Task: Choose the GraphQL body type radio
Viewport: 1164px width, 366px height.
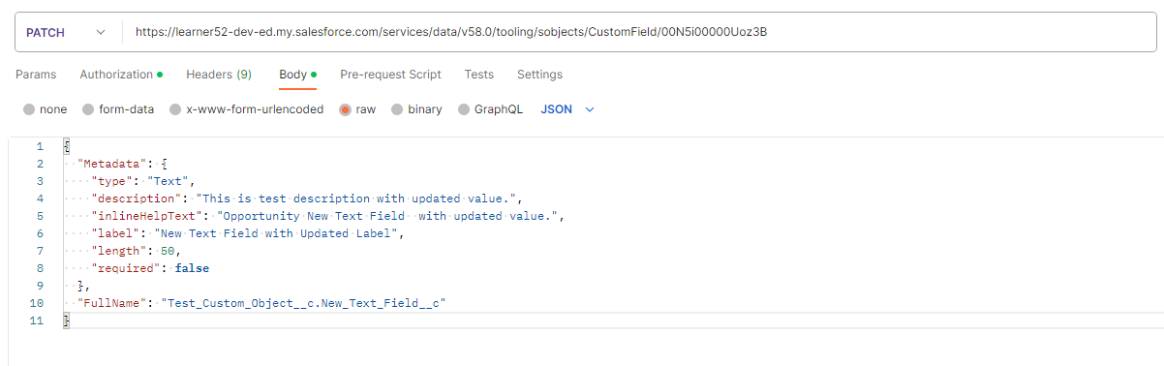Action: [464, 109]
